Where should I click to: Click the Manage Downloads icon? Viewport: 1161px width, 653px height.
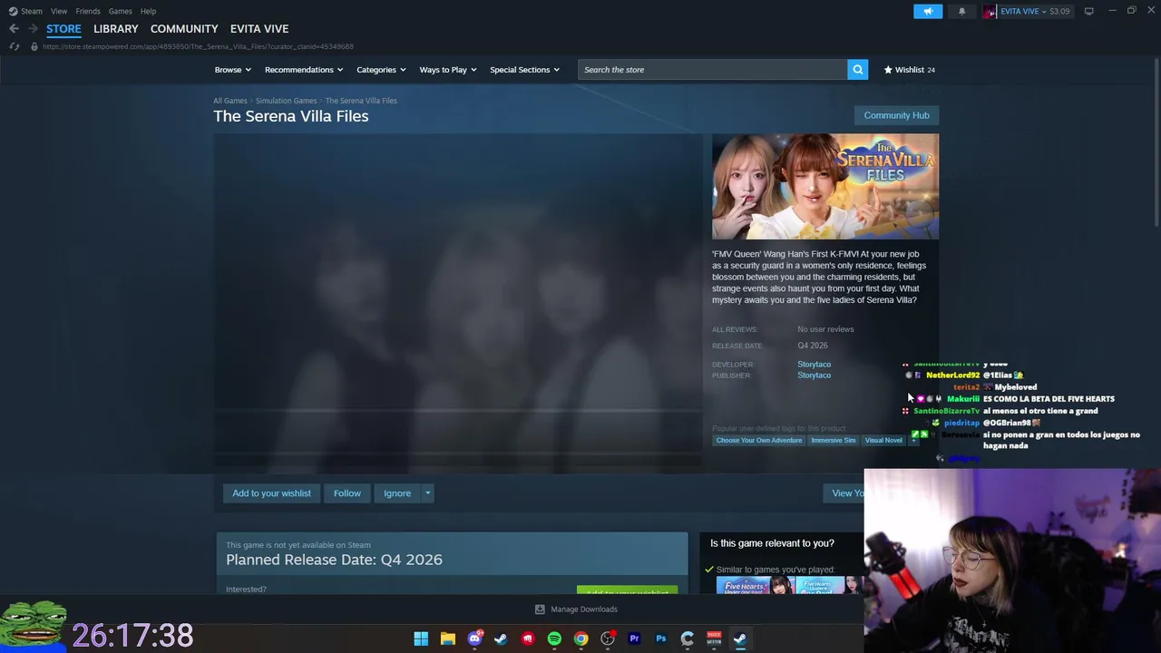[x=540, y=609]
